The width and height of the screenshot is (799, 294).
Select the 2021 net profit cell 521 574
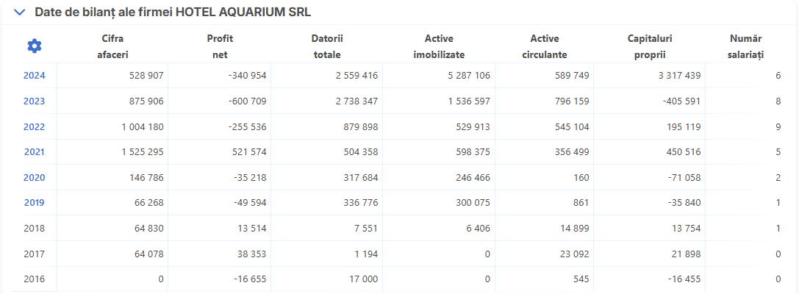point(249,152)
